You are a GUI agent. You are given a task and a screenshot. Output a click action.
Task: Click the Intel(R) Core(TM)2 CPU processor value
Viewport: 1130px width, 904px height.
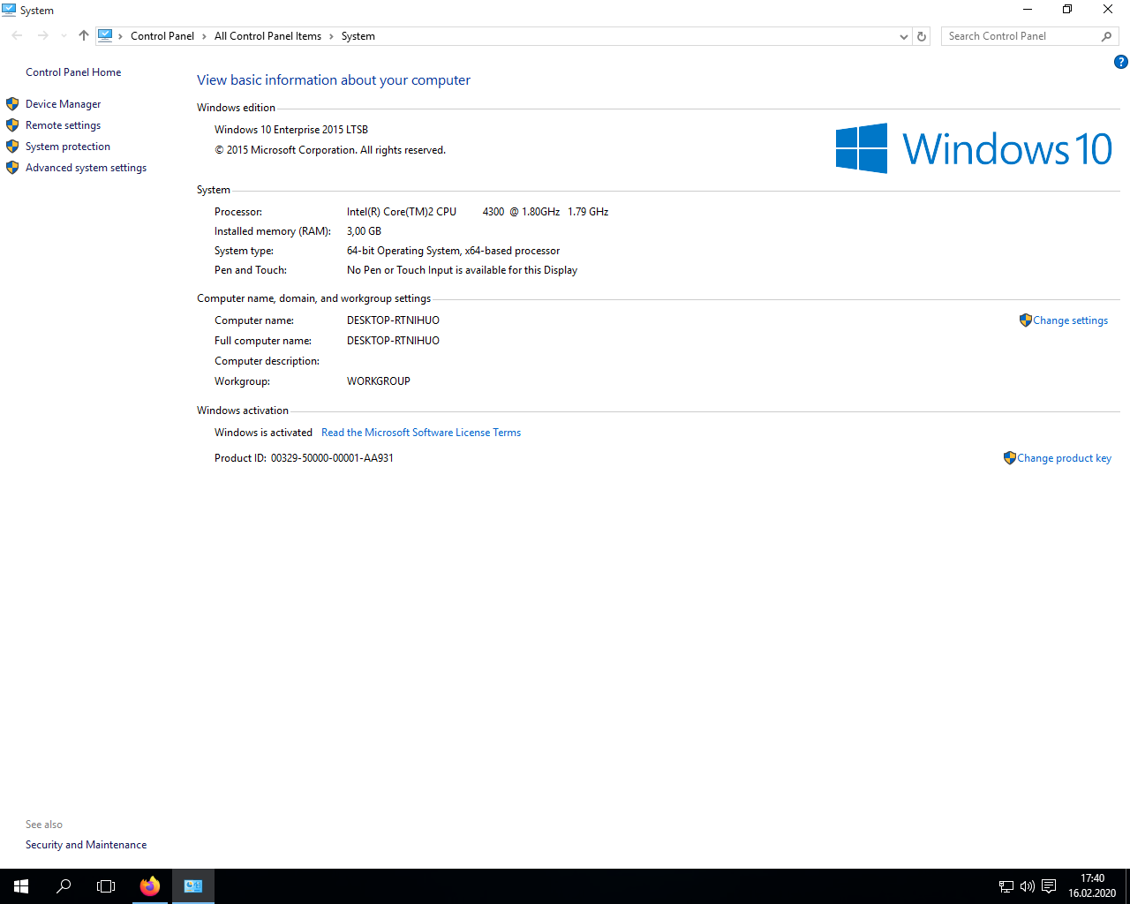tap(478, 212)
